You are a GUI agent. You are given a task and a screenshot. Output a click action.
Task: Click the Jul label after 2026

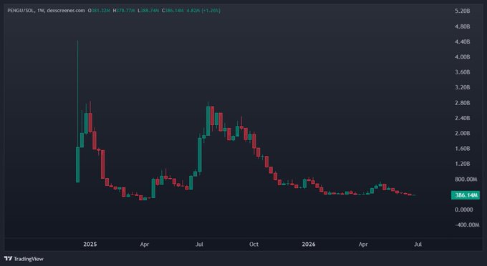tap(418, 245)
